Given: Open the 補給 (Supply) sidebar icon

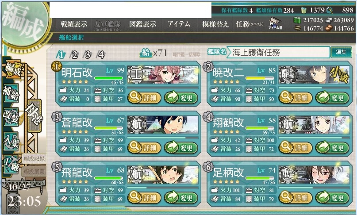Looking at the screenshot, I should click(x=11, y=94).
